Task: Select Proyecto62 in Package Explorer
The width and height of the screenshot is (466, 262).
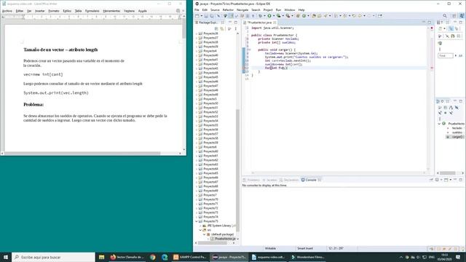Action: pos(210,160)
